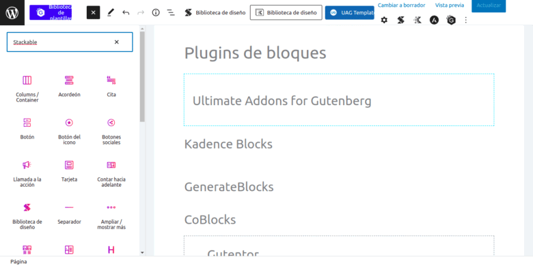Add the Acordeón block
Viewport: 533px width, 266px height.
pyautogui.click(x=69, y=87)
